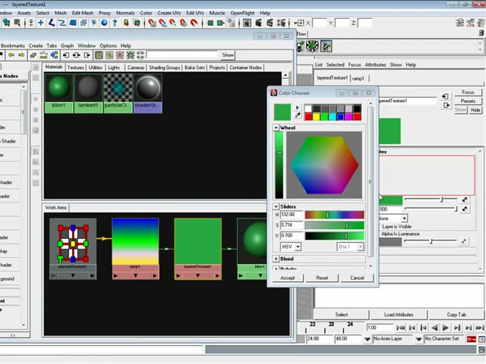The width and height of the screenshot is (486, 364).
Task: Open render settings clapperboard icon
Action: [x=281, y=23]
